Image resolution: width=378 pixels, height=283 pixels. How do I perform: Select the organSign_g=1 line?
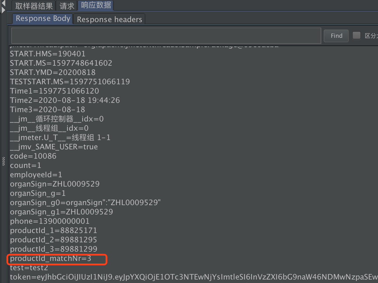38,193
